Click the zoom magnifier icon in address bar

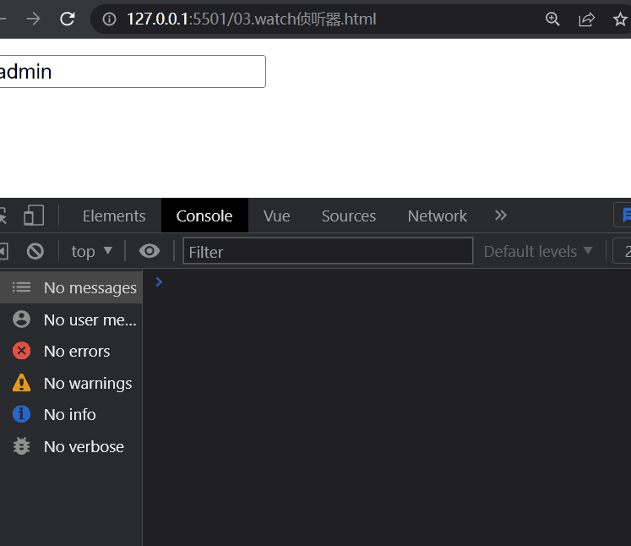pyautogui.click(x=552, y=19)
